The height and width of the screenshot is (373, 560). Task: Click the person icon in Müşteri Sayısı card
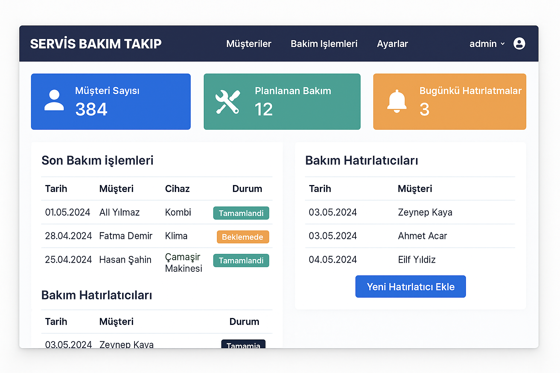click(x=54, y=101)
